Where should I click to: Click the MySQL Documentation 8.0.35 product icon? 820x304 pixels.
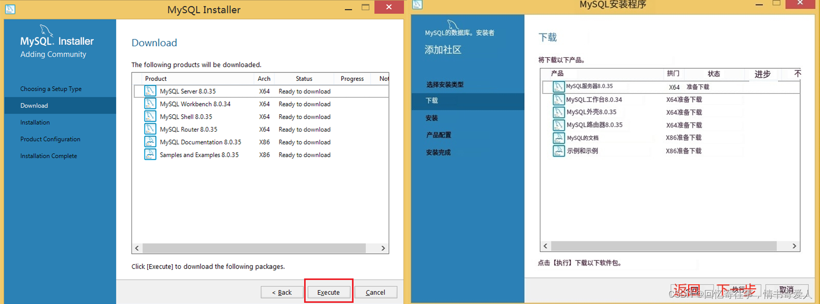pos(150,142)
